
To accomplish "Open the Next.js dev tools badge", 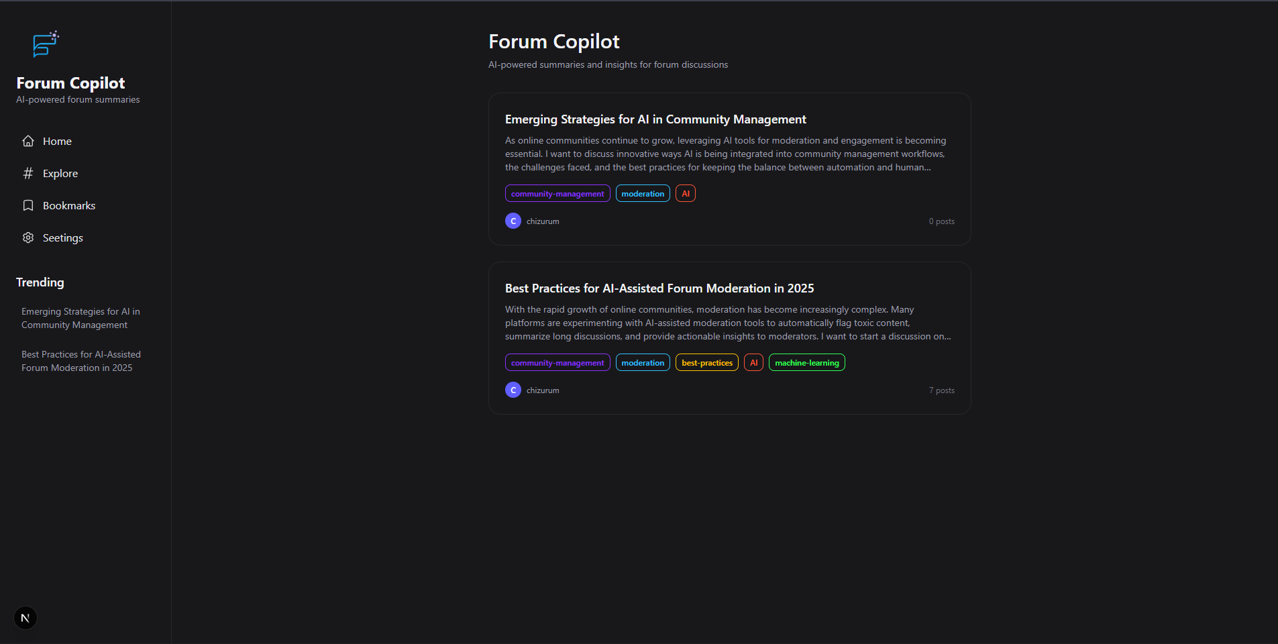I will (x=25, y=618).
